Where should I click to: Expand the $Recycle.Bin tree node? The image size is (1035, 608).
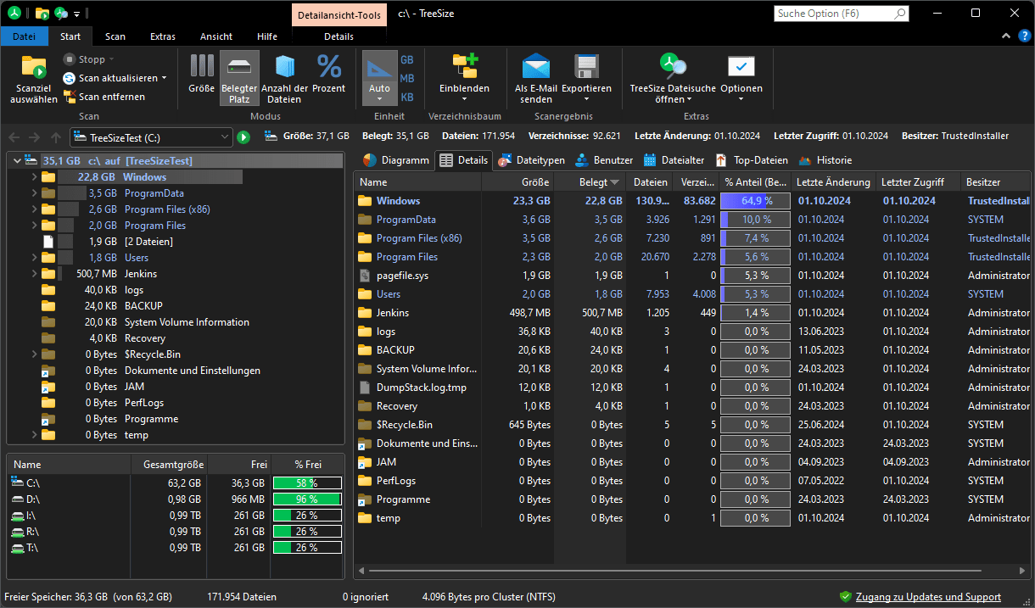[34, 354]
